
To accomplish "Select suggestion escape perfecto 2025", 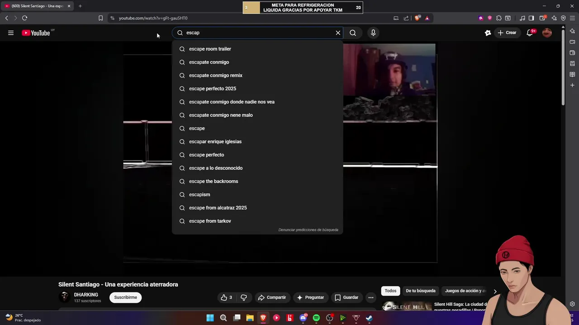I will [257, 88].
